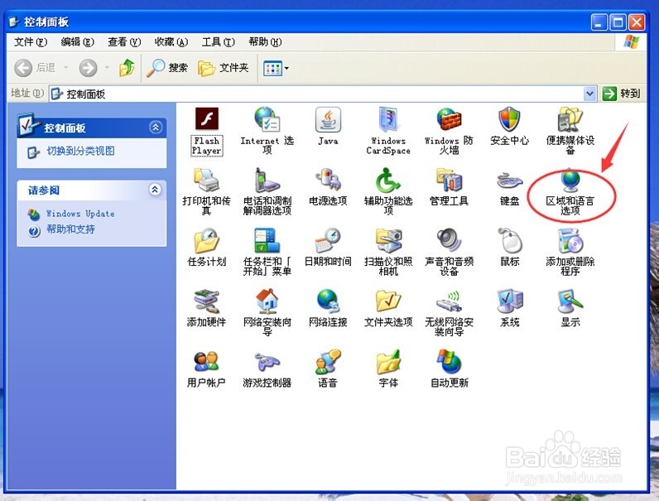Open the back history dropdown arrow

(65, 68)
